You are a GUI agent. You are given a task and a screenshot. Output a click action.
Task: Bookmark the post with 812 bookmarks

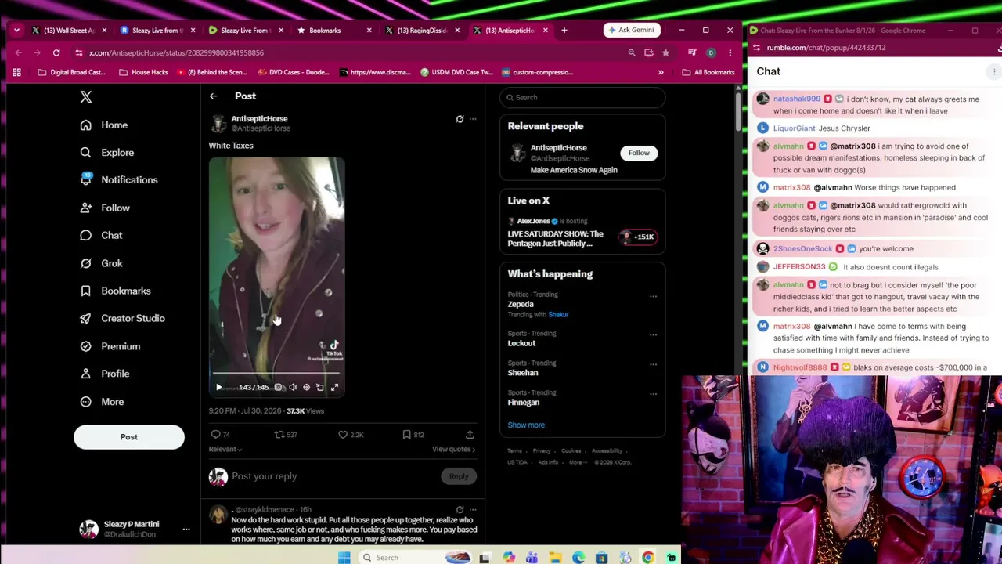pos(406,435)
